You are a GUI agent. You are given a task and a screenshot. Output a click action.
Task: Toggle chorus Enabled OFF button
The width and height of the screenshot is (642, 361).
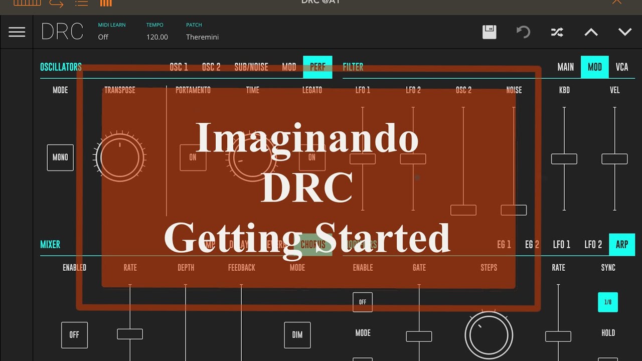tap(74, 335)
